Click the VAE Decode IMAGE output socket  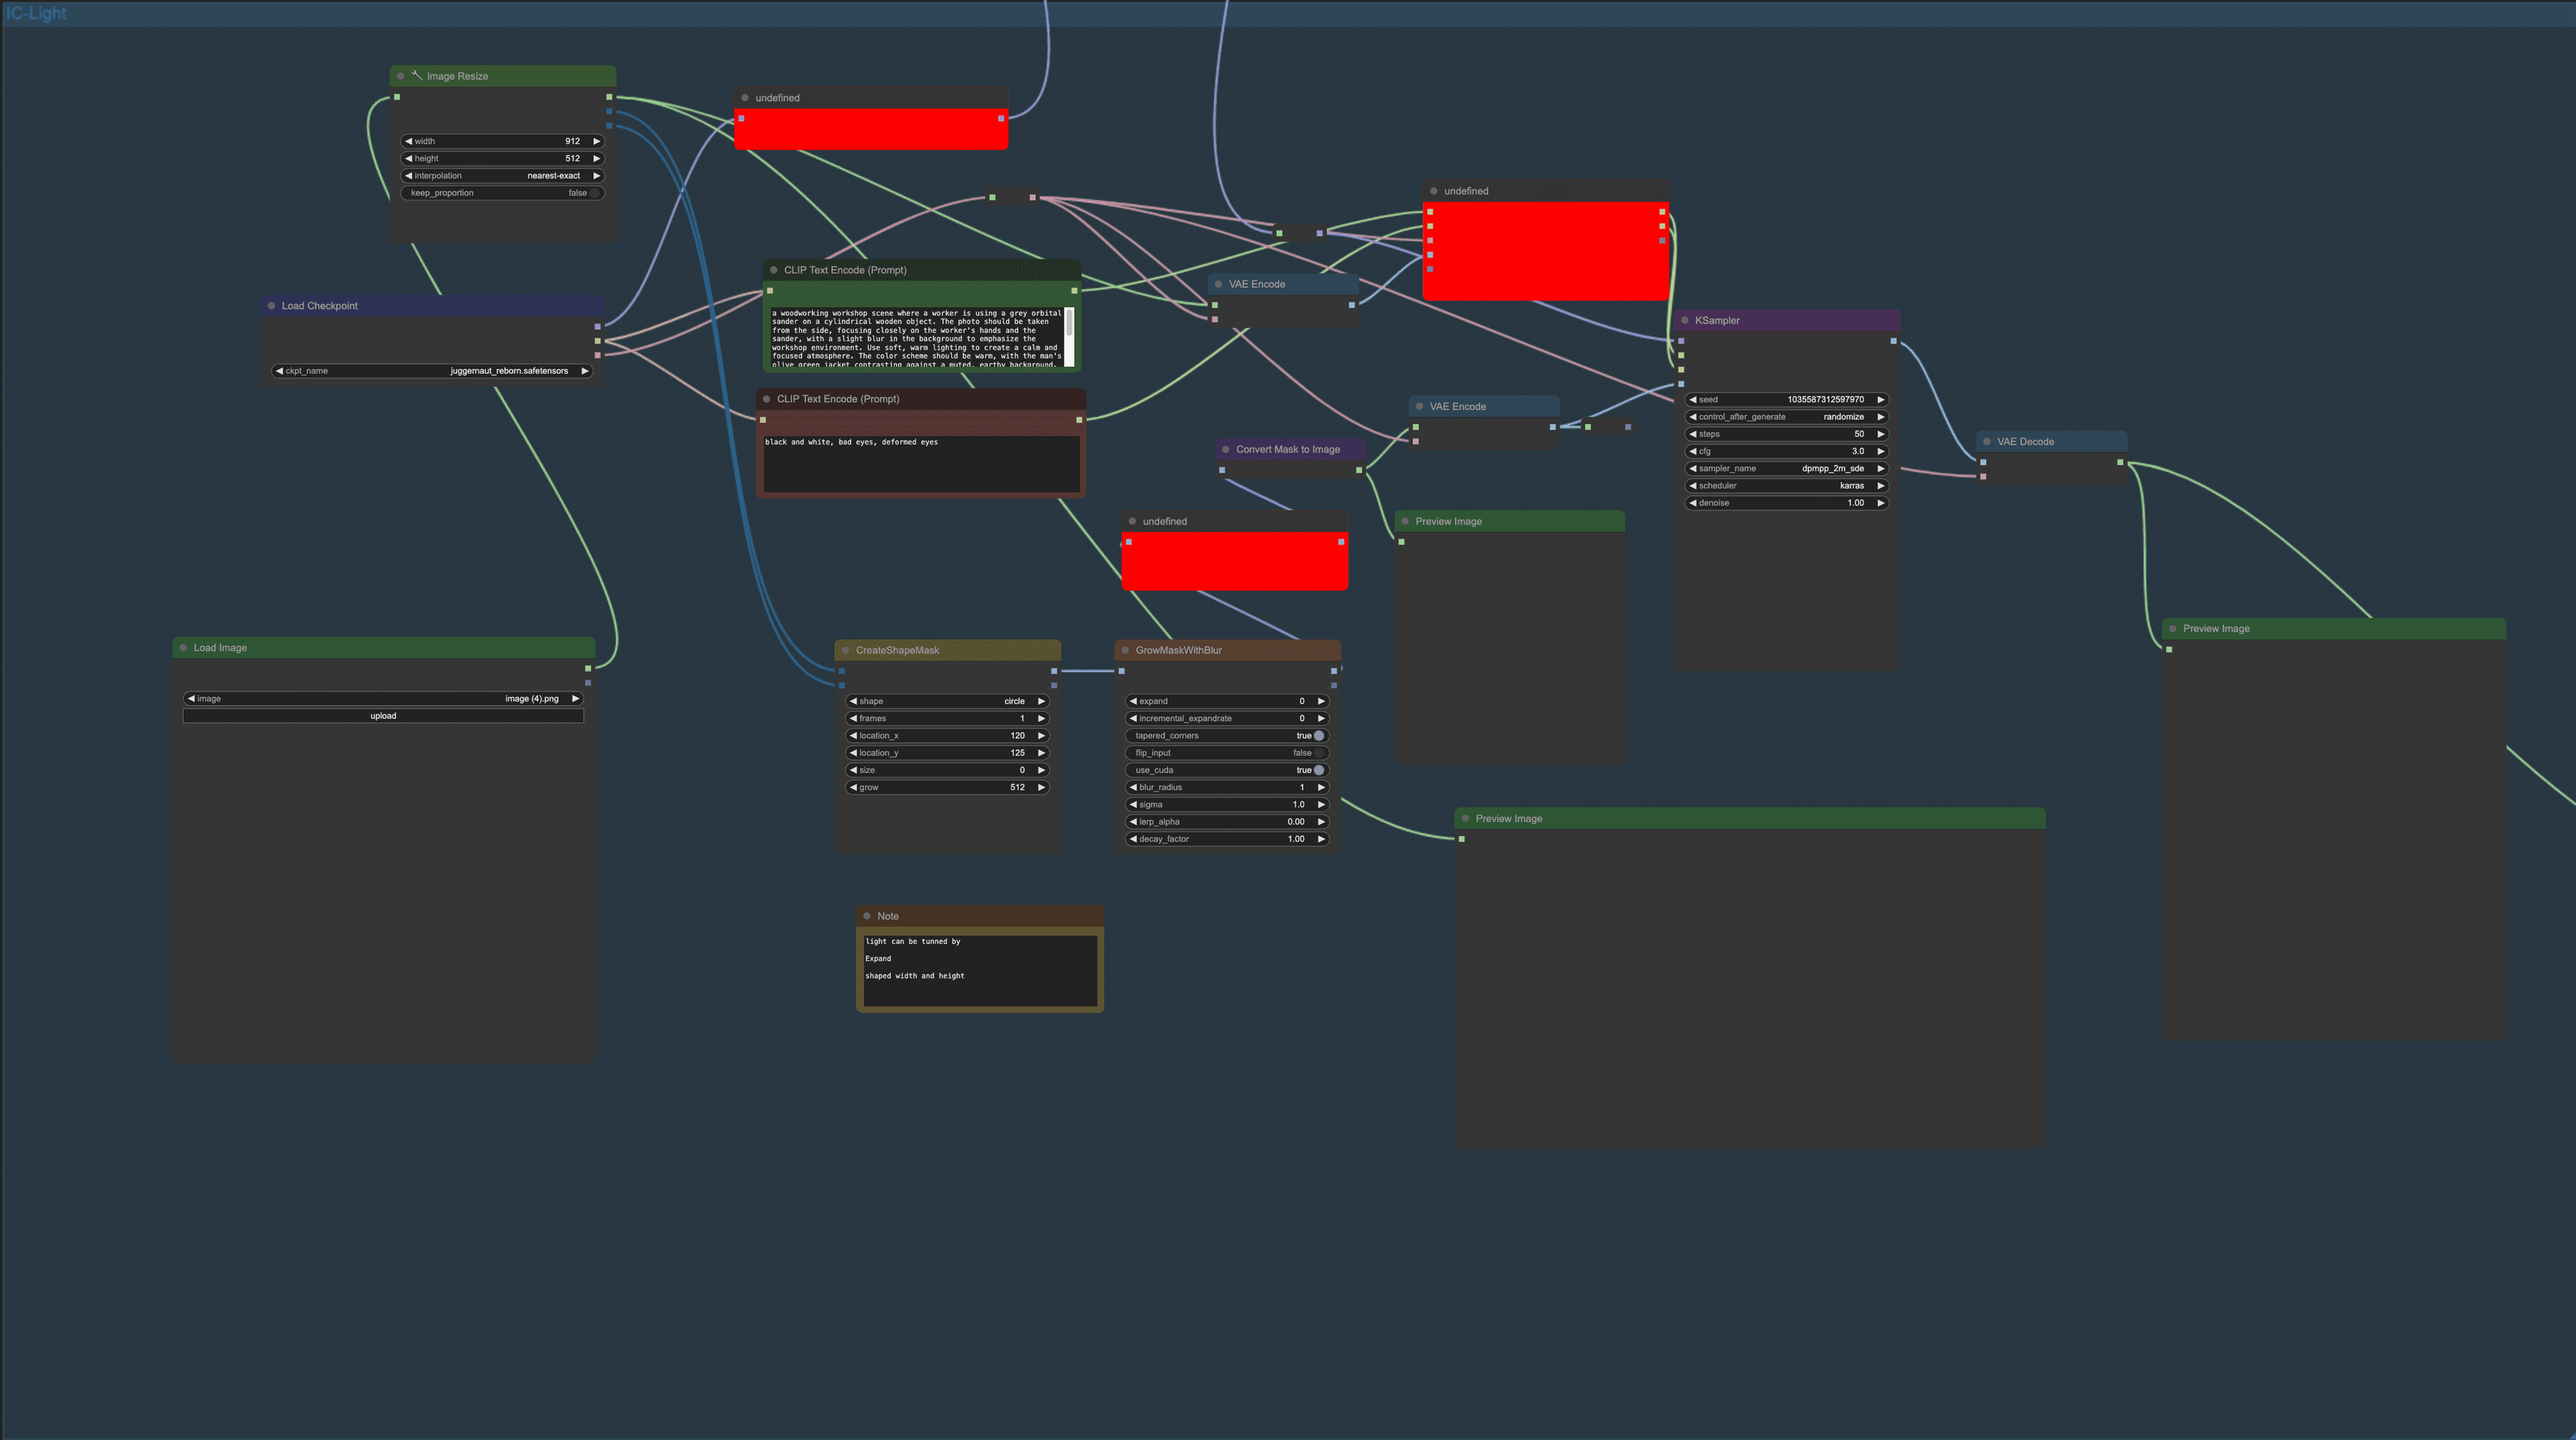[2120, 462]
